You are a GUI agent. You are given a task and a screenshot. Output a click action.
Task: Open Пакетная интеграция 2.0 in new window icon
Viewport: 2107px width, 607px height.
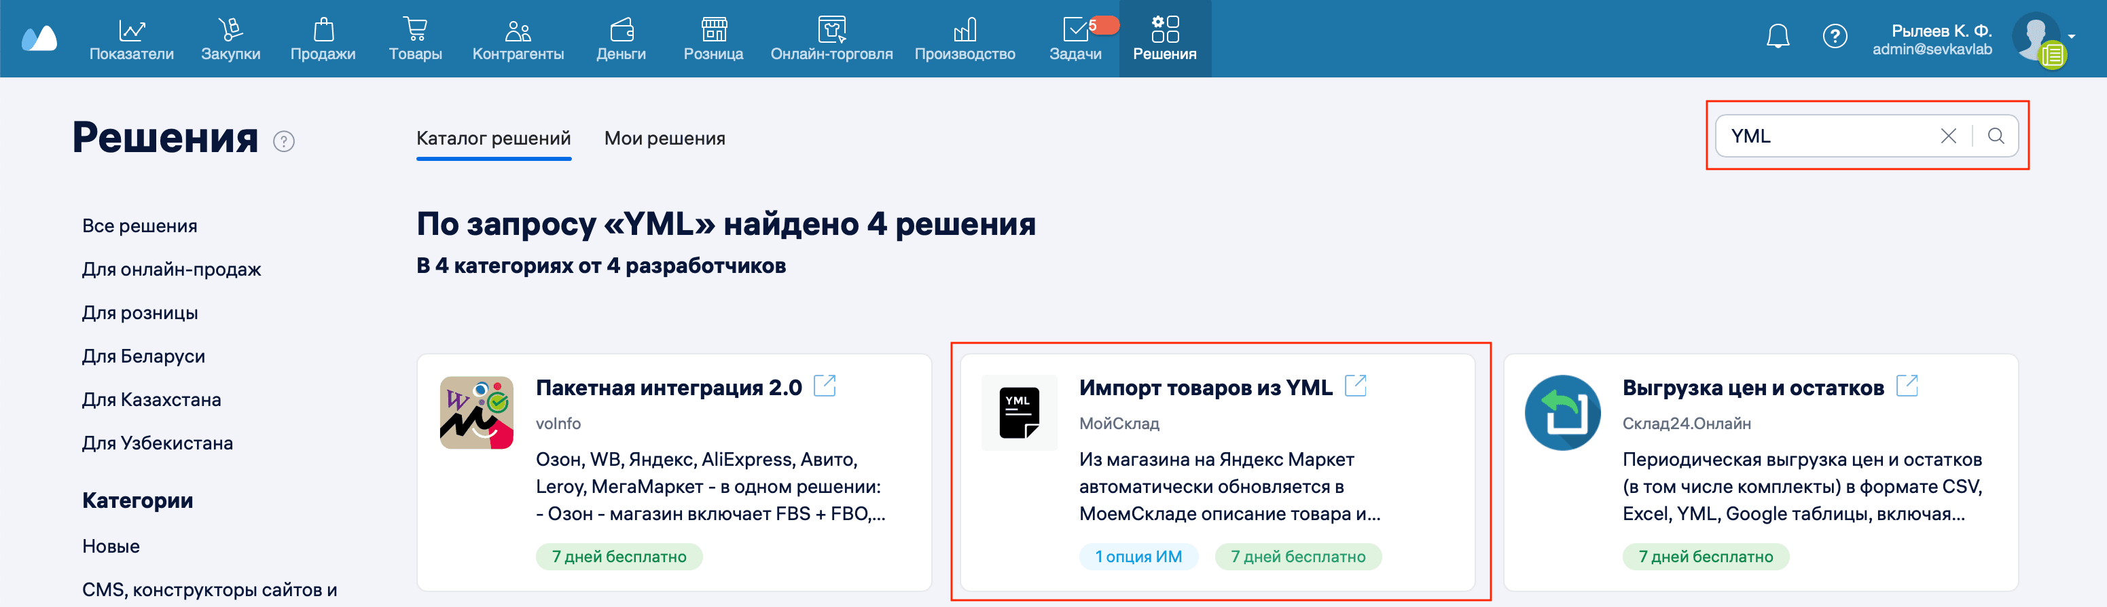pos(825,385)
